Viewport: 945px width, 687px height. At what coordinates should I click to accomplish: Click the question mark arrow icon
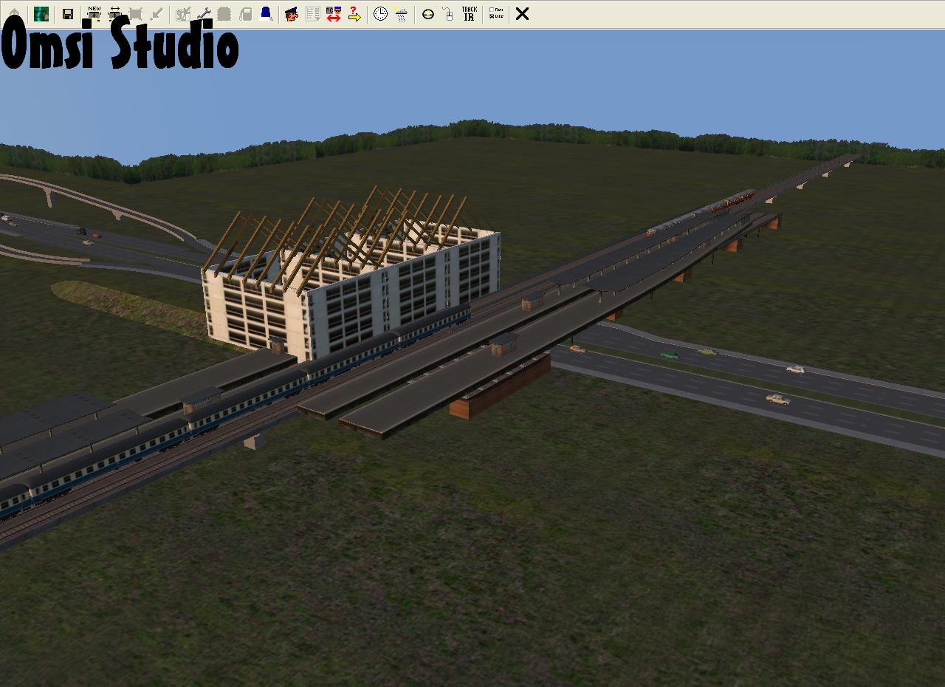(x=354, y=14)
